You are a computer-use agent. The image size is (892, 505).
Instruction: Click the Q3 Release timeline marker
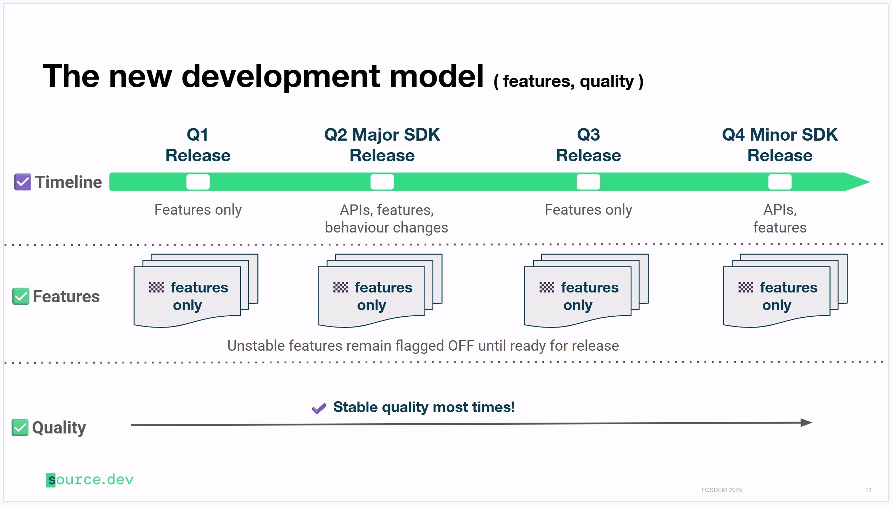(x=588, y=182)
